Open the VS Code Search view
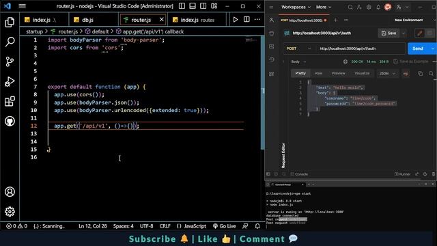Image resolution: width=437 pixels, height=246 pixels. pos(10,42)
